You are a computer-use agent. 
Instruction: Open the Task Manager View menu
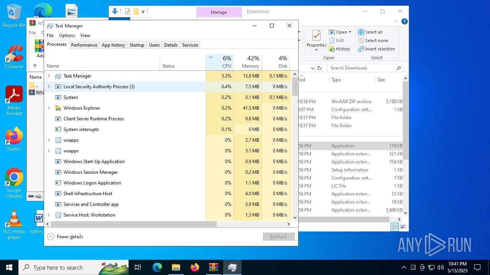85,36
